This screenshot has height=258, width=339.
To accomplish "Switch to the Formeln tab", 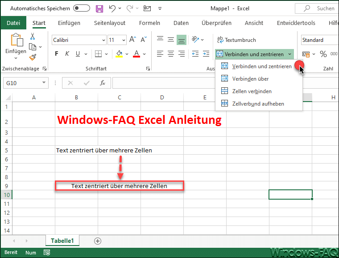I will 149,23.
